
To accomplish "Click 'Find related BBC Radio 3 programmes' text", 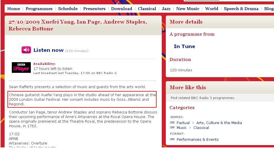I will click(203, 98).
